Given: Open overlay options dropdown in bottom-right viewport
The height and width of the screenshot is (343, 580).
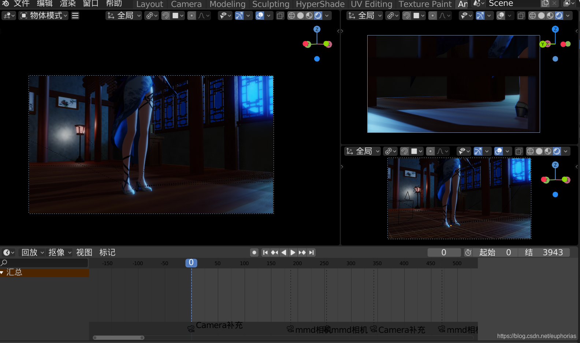Looking at the screenshot, I should point(508,151).
